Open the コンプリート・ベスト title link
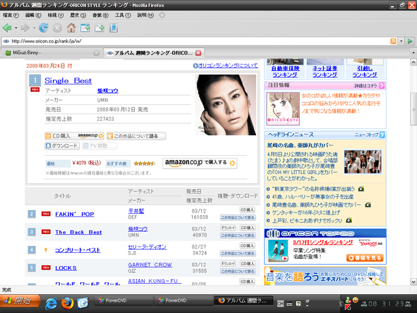This screenshot has width=417, height=313. tap(78, 250)
